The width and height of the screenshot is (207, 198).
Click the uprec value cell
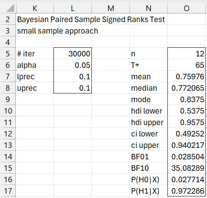point(72,88)
